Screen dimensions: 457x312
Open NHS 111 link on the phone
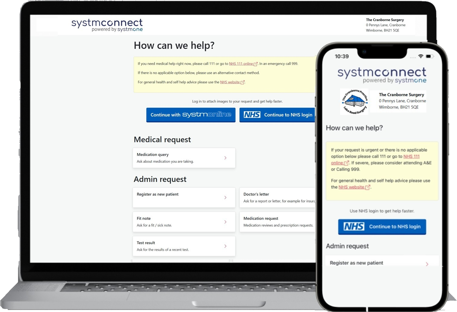coord(411,156)
